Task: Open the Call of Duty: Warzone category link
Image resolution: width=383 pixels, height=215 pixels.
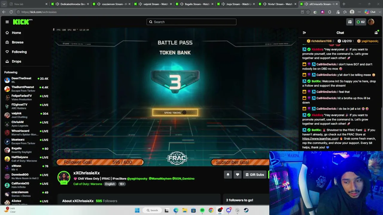Action: [88, 184]
